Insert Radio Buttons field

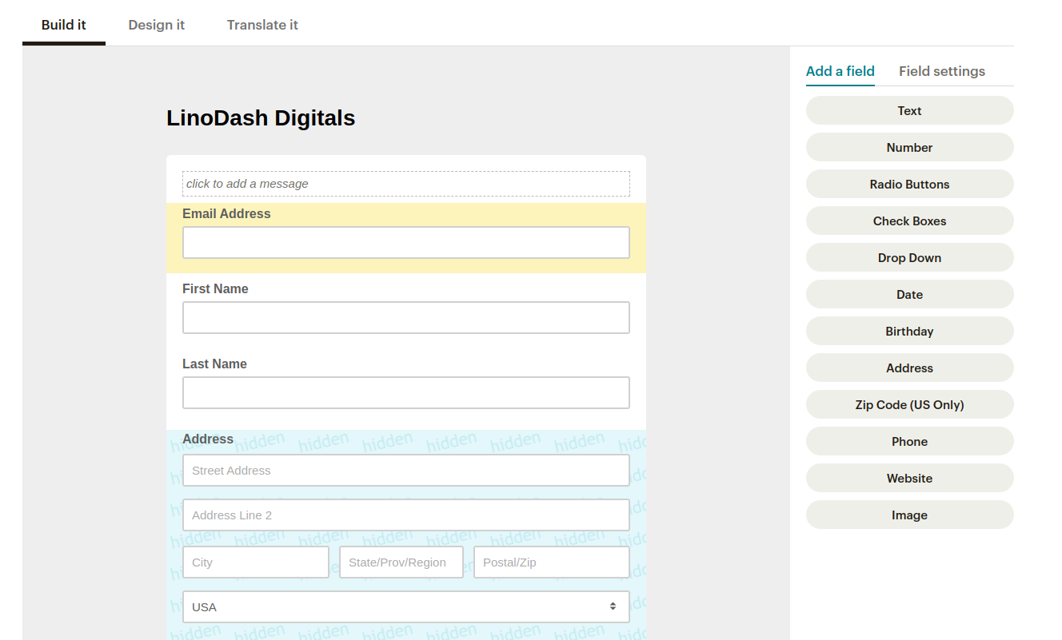(909, 184)
